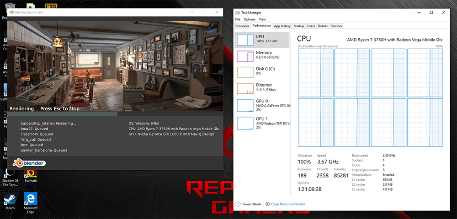Click 'OS: Windows 64bit' info line
The height and width of the screenshot is (219, 457).
click(x=144, y=123)
